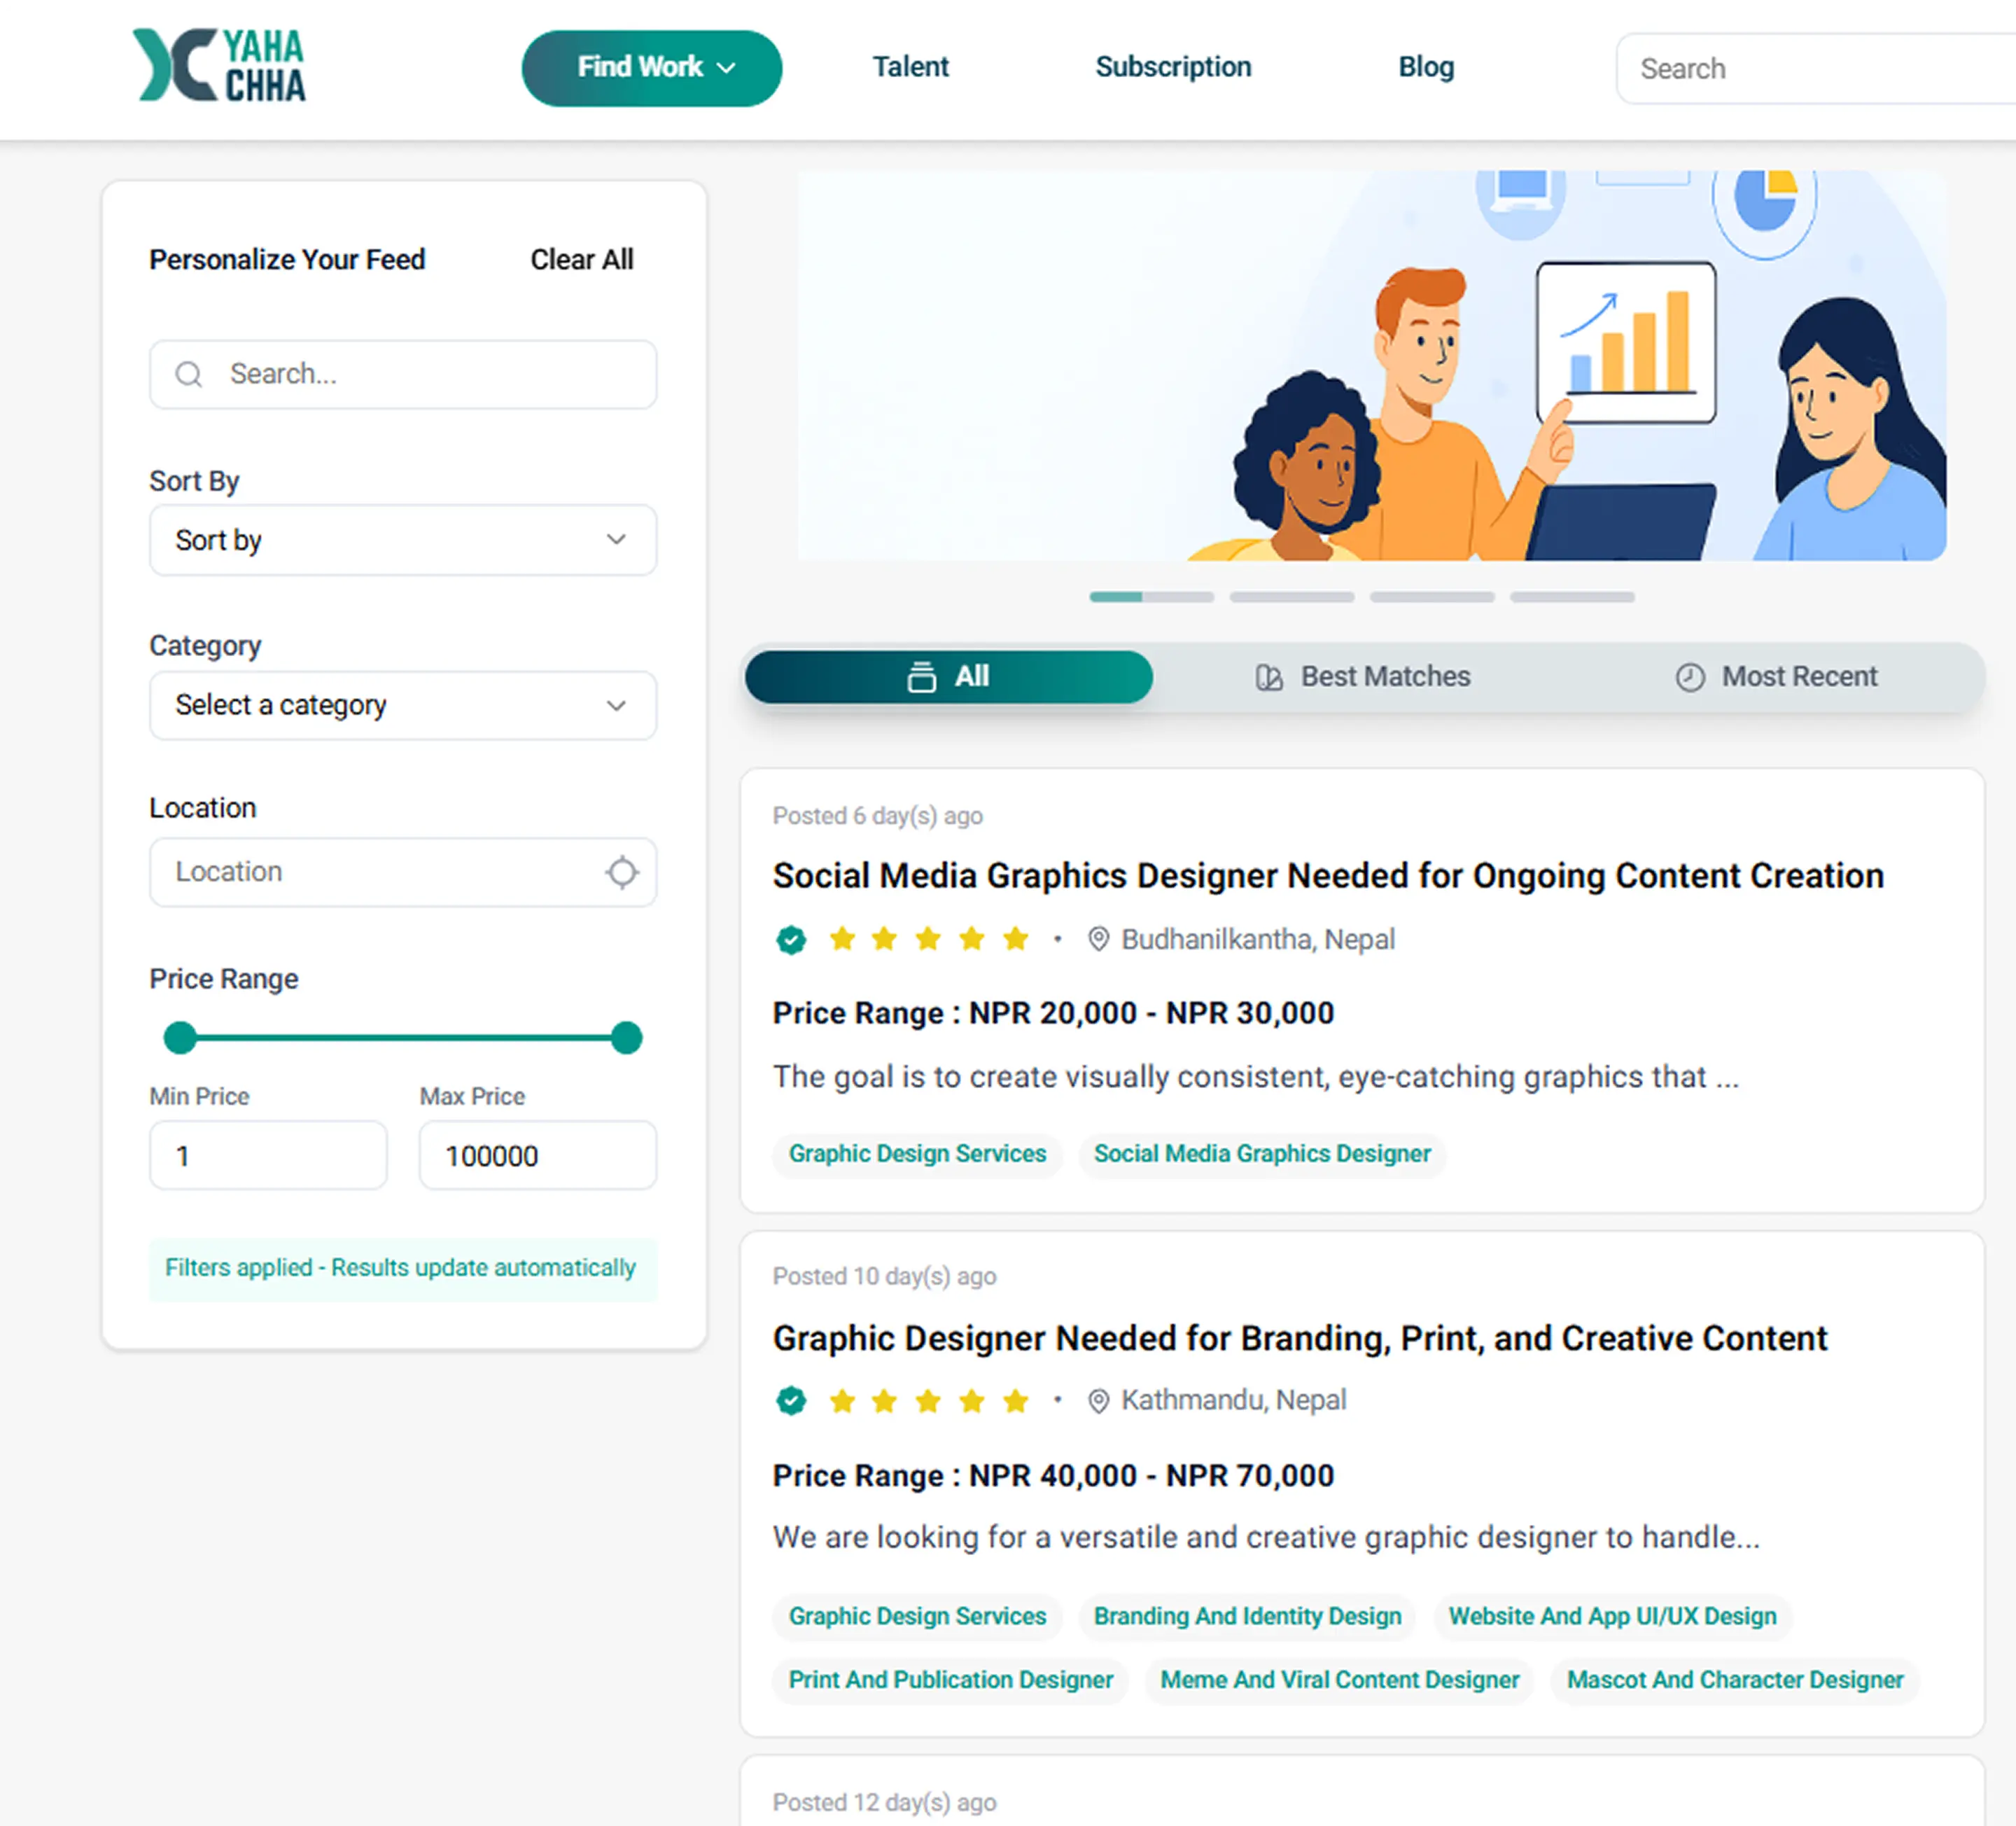This screenshot has height=1826, width=2016.
Task: Click the location crosshair icon
Action: [621, 872]
